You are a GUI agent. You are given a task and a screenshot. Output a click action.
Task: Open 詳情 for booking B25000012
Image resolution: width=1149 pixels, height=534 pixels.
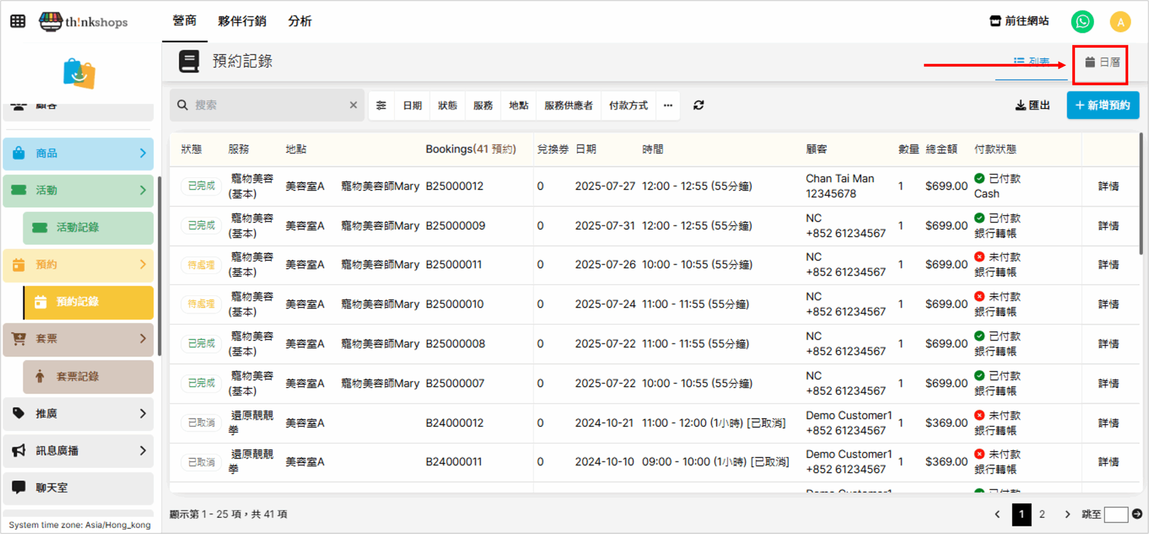click(x=1108, y=186)
